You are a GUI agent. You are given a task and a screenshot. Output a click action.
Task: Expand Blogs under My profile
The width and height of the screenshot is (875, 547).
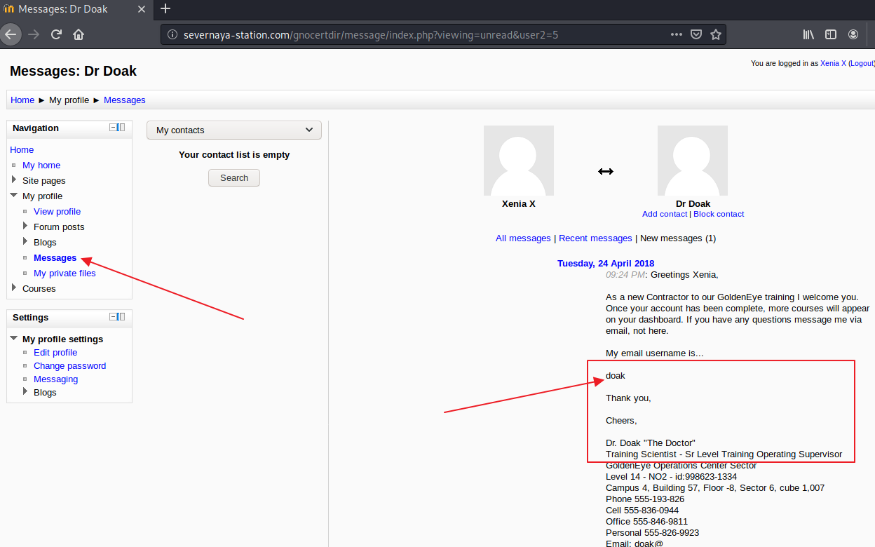pos(25,242)
